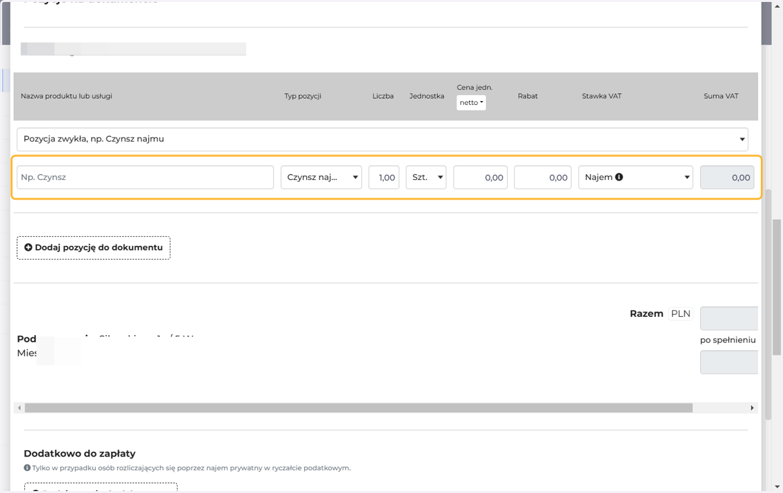
Task: Click the 'Rabat' column header
Action: pyautogui.click(x=528, y=96)
